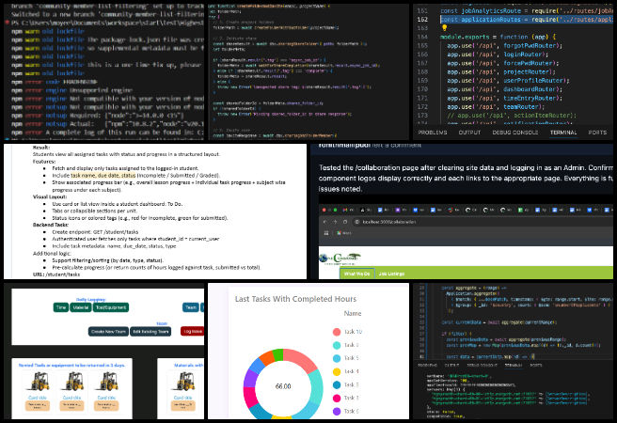Screen dimensions: 617x423
Task: Click the purple legend swatch in donut chart
Action: pos(337,411)
